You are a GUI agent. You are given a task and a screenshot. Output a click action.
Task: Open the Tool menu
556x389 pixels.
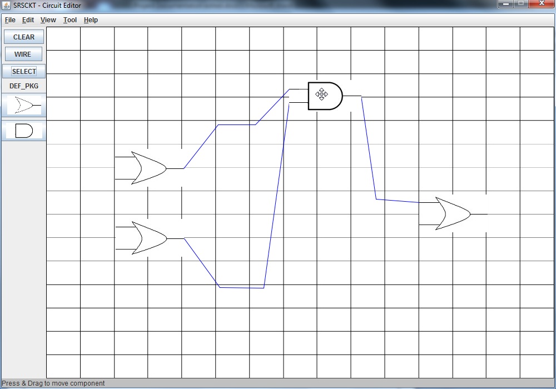(x=70, y=20)
